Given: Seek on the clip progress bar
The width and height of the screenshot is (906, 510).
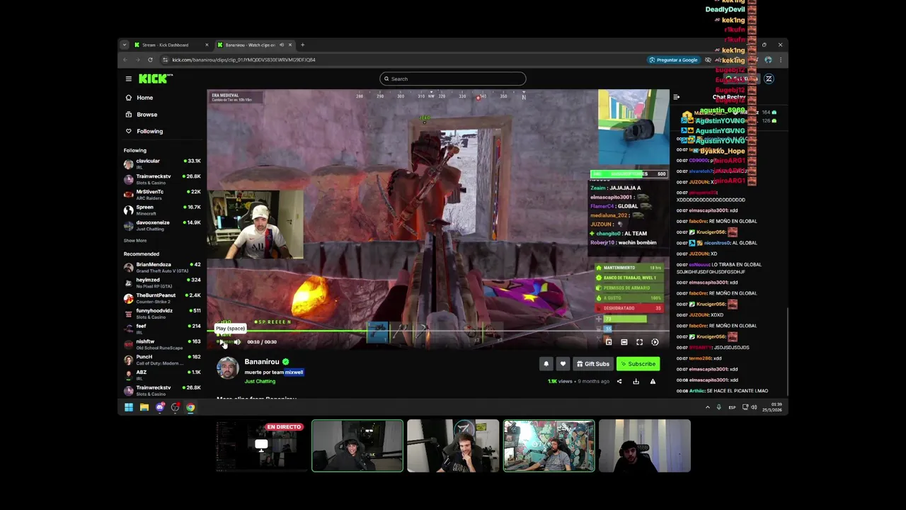Looking at the screenshot, I should 438,331.
